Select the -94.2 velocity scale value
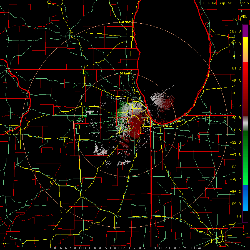 coord(235,191)
